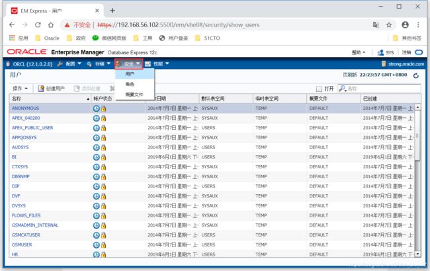
Task: Select 用户 in the security menu
Action: coord(135,74)
